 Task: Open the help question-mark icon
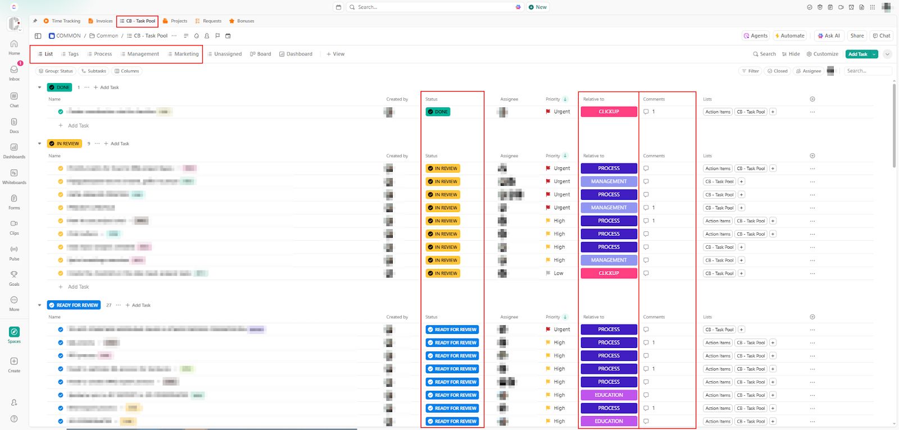14,419
